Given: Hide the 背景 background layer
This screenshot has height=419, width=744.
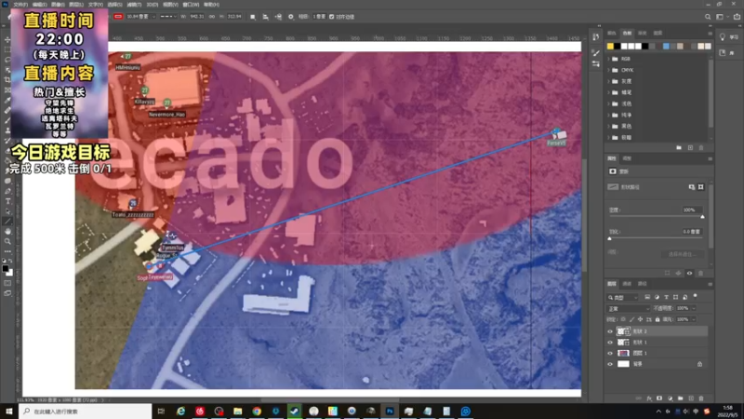Looking at the screenshot, I should click(610, 364).
